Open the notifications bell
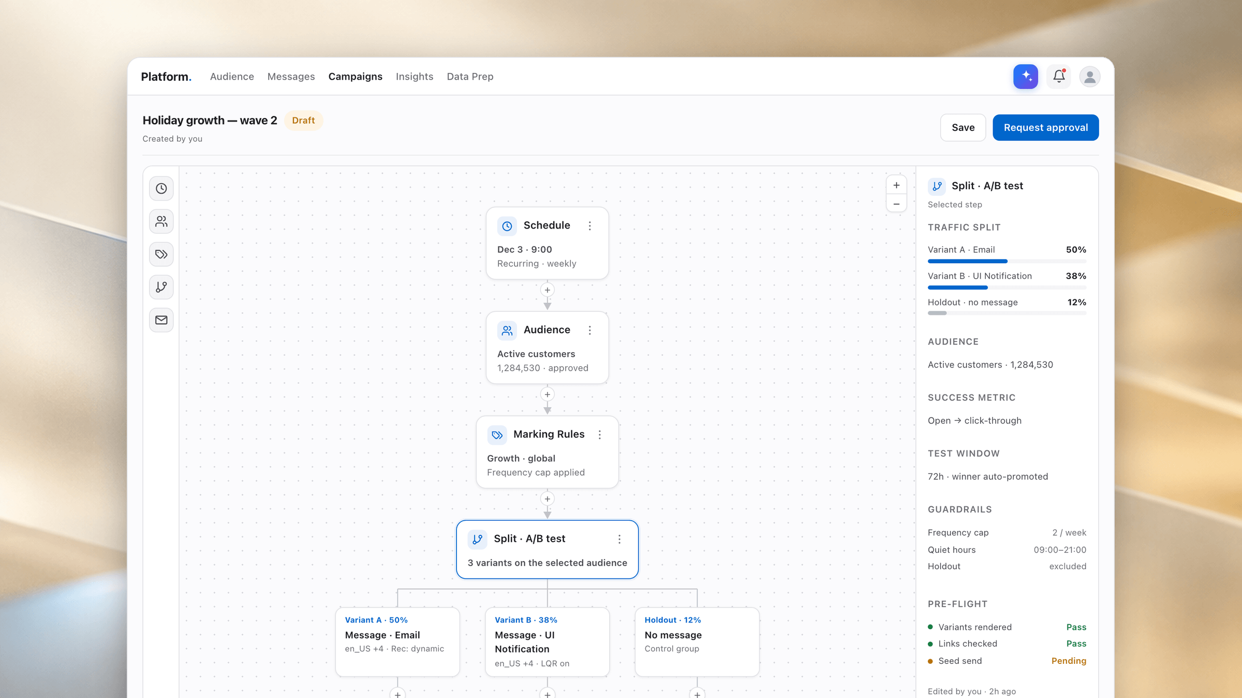This screenshot has width=1242, height=698. coord(1059,77)
